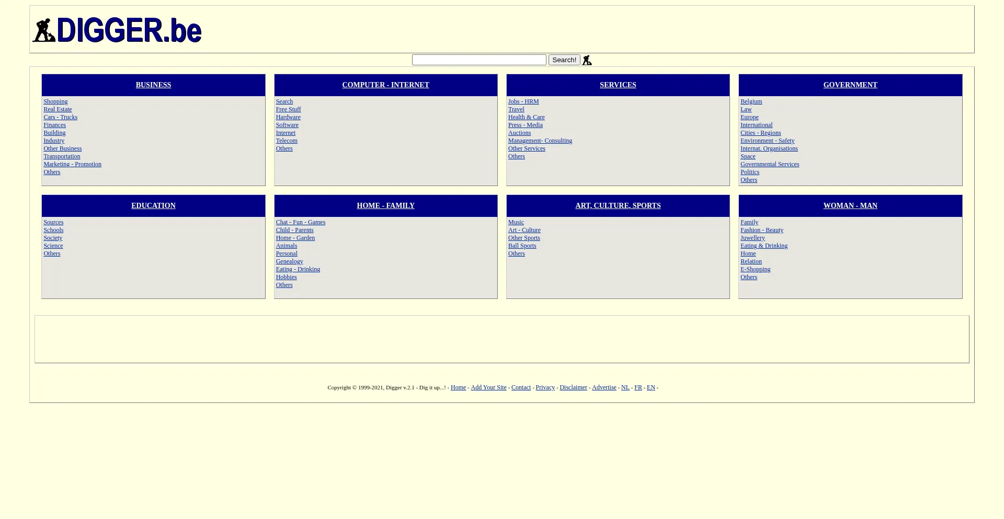Open the BUSINESS category heading
The image size is (1004, 519).
[x=153, y=85]
